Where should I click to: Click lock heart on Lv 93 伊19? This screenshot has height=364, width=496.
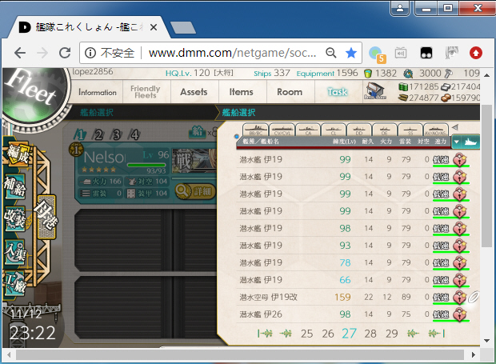coord(460,246)
